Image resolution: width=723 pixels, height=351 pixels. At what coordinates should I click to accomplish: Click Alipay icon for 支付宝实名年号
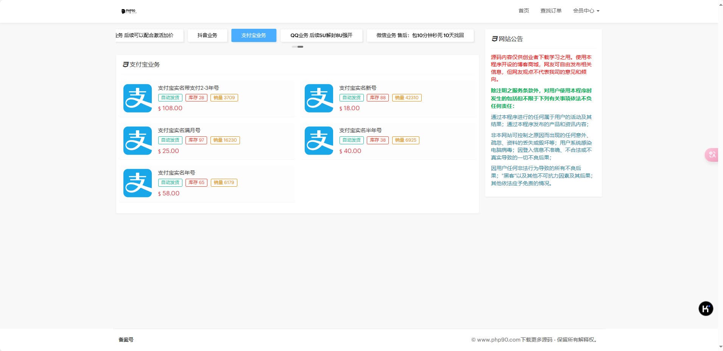point(137,183)
